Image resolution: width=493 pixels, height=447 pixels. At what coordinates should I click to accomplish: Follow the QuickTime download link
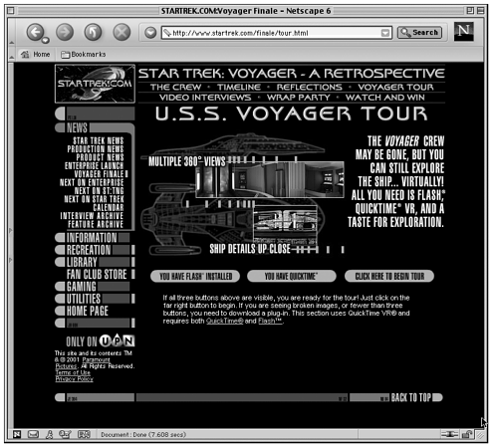225,321
